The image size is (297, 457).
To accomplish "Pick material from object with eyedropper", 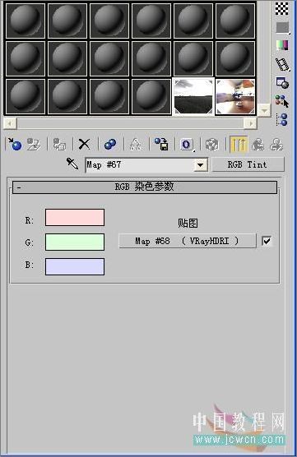I will click(x=72, y=164).
